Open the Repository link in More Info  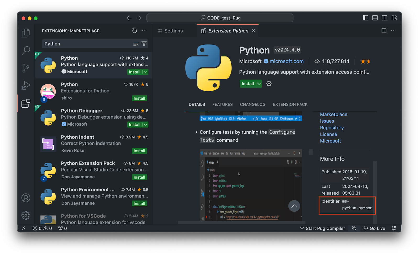tap(332, 127)
